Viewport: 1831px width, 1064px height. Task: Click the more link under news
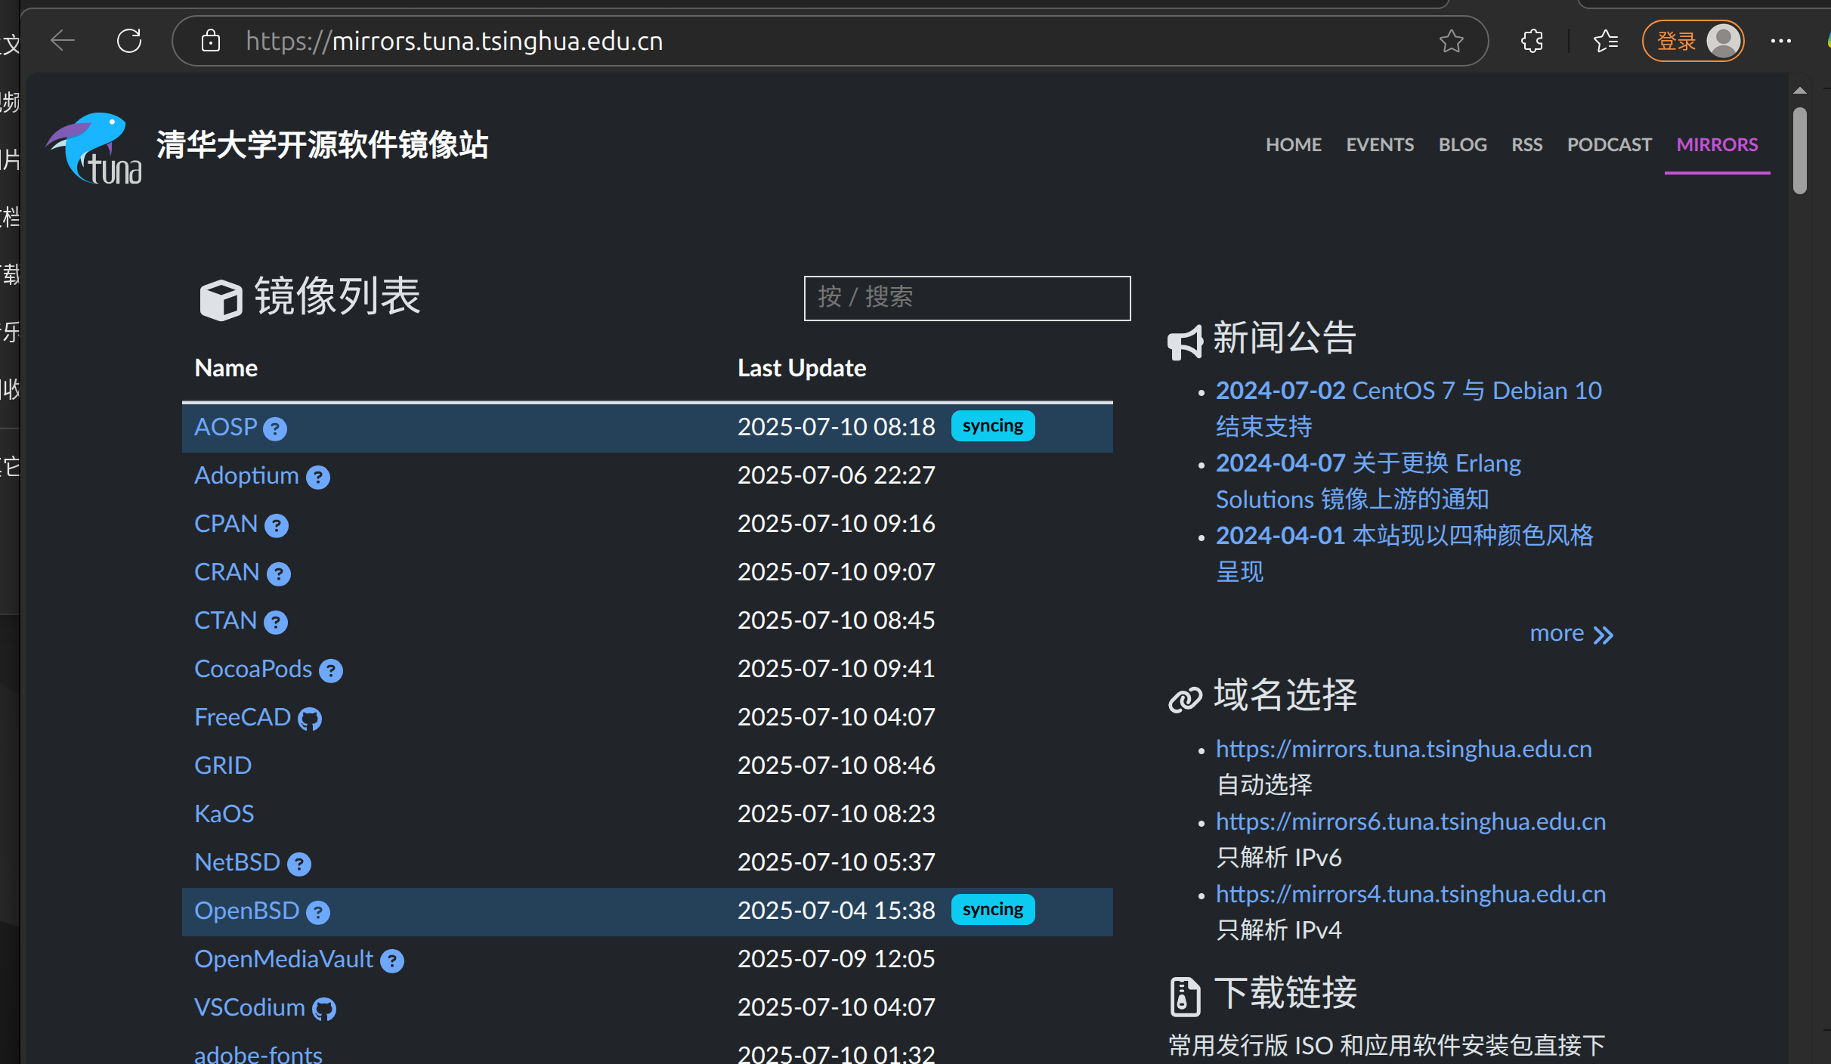[1571, 633]
